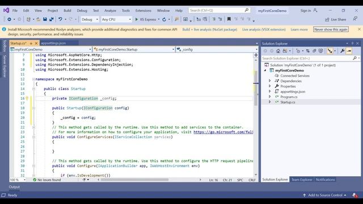Select Connected Services in Solution Explorer
The width and height of the screenshot is (363, 204).
click(295, 75)
